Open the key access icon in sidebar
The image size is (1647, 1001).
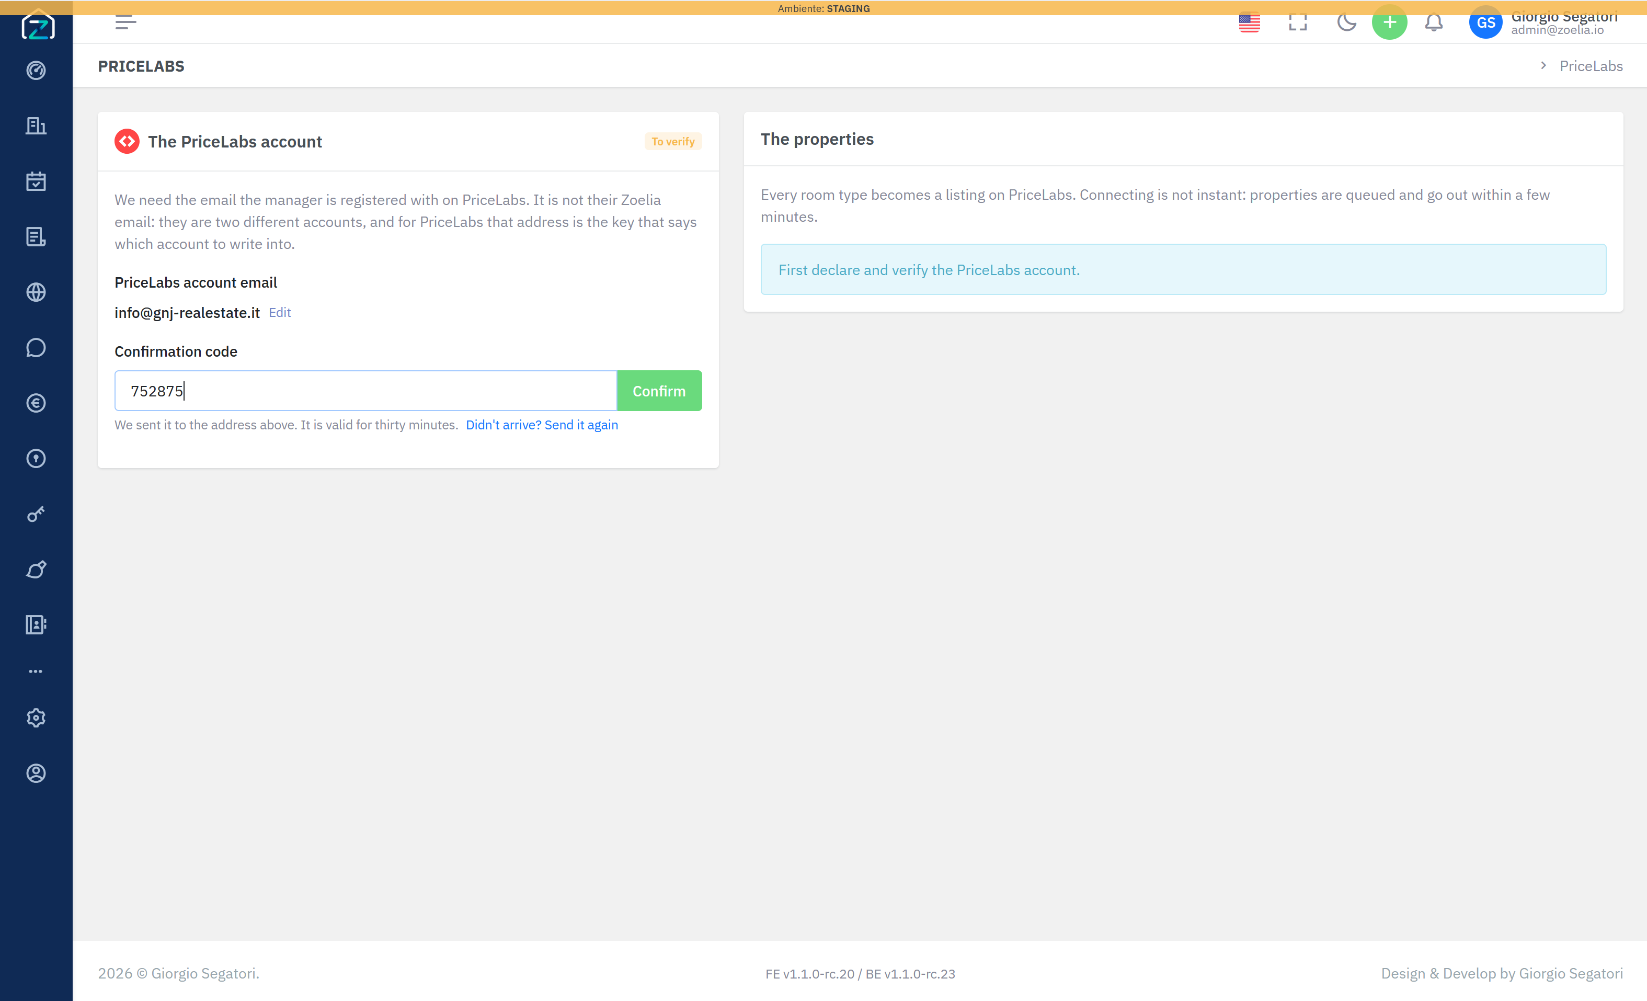coord(36,514)
